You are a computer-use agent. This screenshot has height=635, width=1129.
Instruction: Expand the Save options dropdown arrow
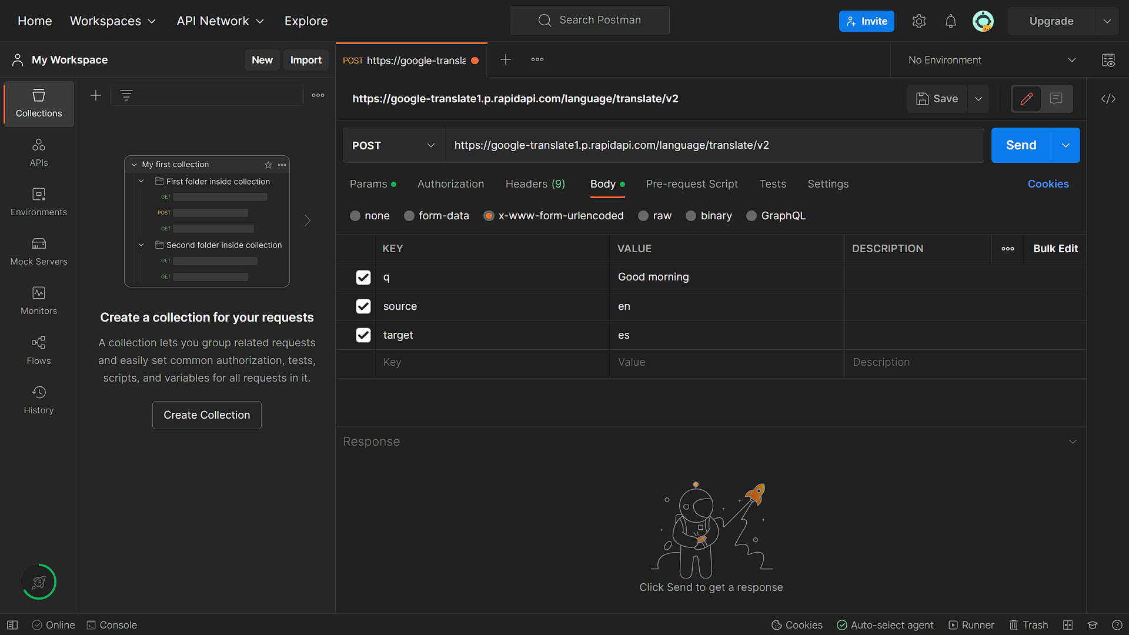tap(978, 99)
